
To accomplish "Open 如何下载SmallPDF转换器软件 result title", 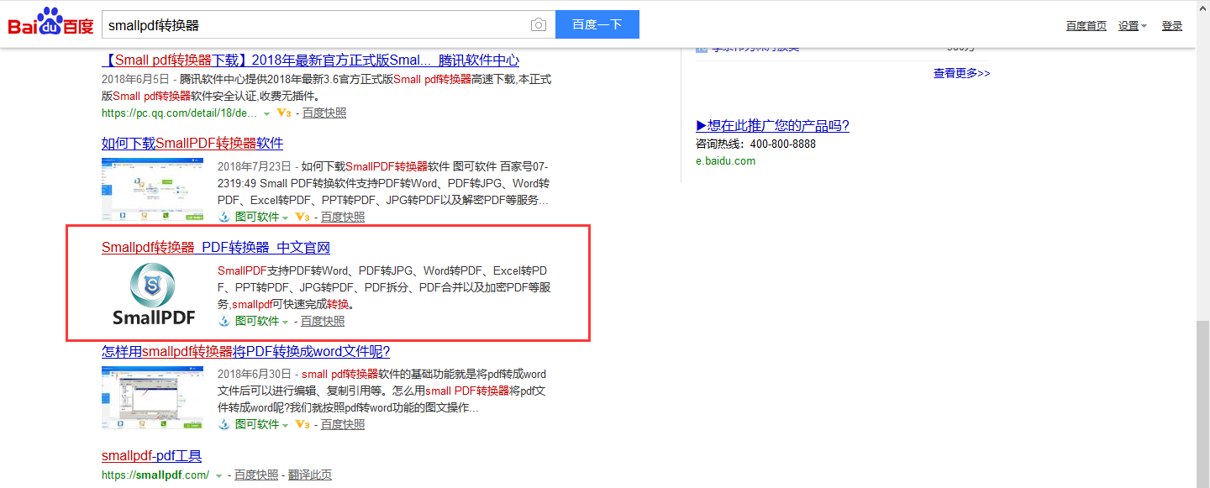I will pyautogui.click(x=192, y=144).
